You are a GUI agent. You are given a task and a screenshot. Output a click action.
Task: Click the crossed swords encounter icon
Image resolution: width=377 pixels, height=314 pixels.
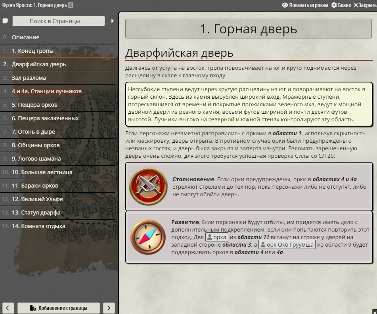(148, 186)
